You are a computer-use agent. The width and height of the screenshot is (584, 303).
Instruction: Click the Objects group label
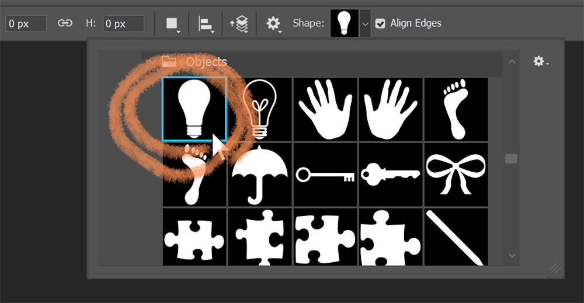[x=206, y=62]
